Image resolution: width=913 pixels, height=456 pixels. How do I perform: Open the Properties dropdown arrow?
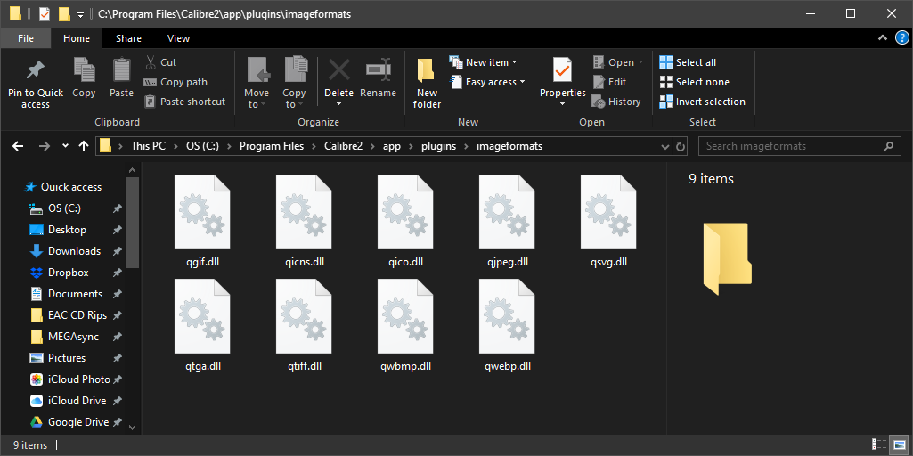562,104
